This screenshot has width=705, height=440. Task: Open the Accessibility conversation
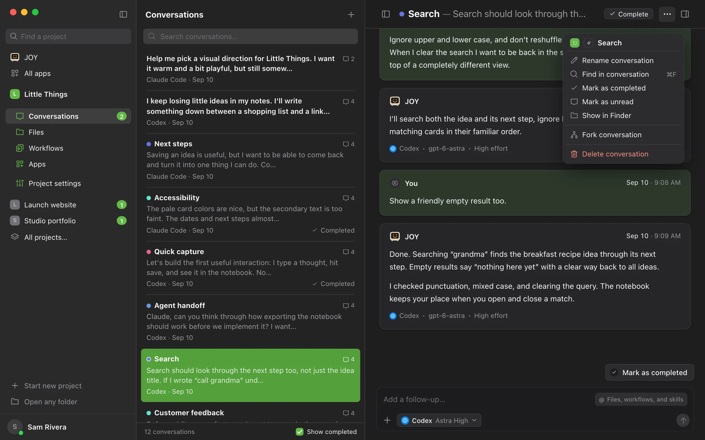pos(250,214)
